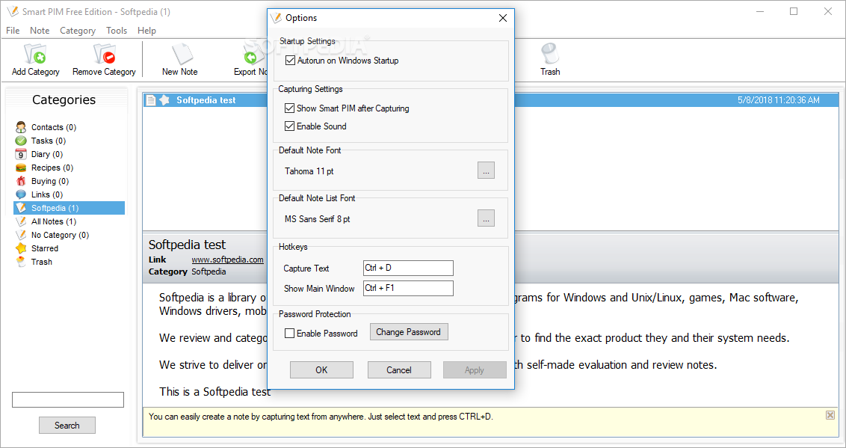The height and width of the screenshot is (448, 846).
Task: Click the Capture Text hotkey field
Action: click(x=409, y=268)
